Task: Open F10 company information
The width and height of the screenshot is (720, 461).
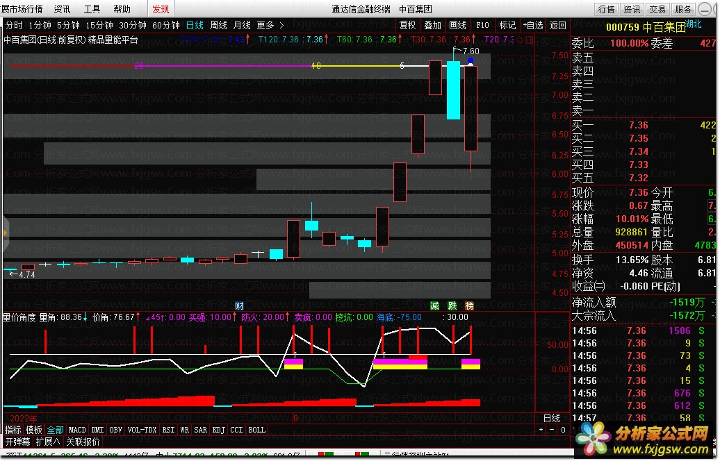Action: (x=482, y=25)
